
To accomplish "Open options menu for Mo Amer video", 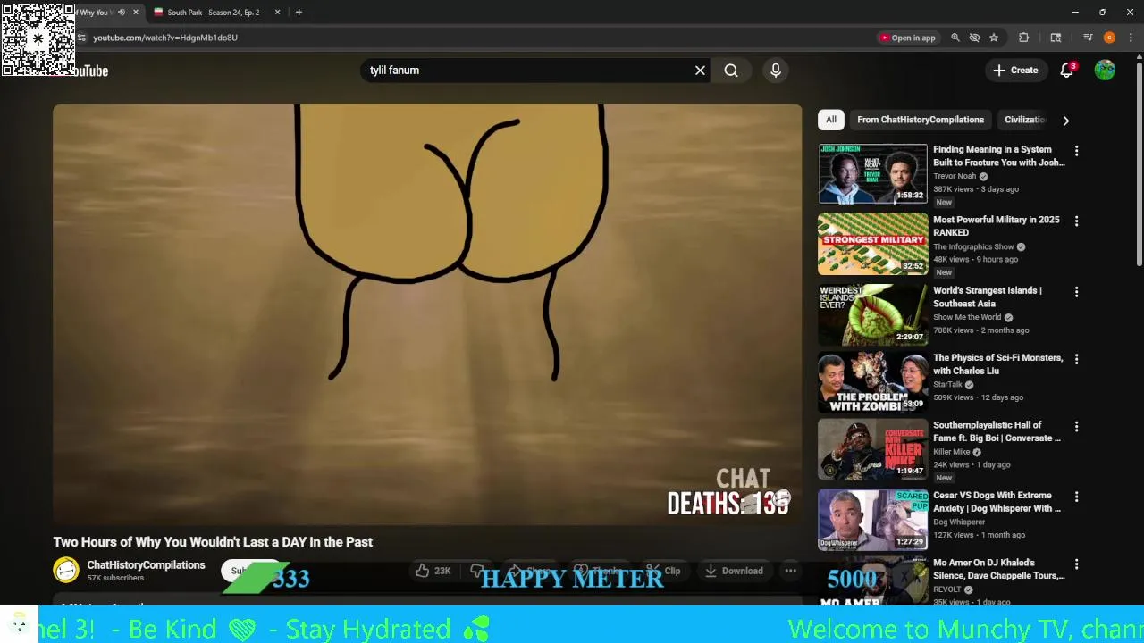I will pos(1076,564).
